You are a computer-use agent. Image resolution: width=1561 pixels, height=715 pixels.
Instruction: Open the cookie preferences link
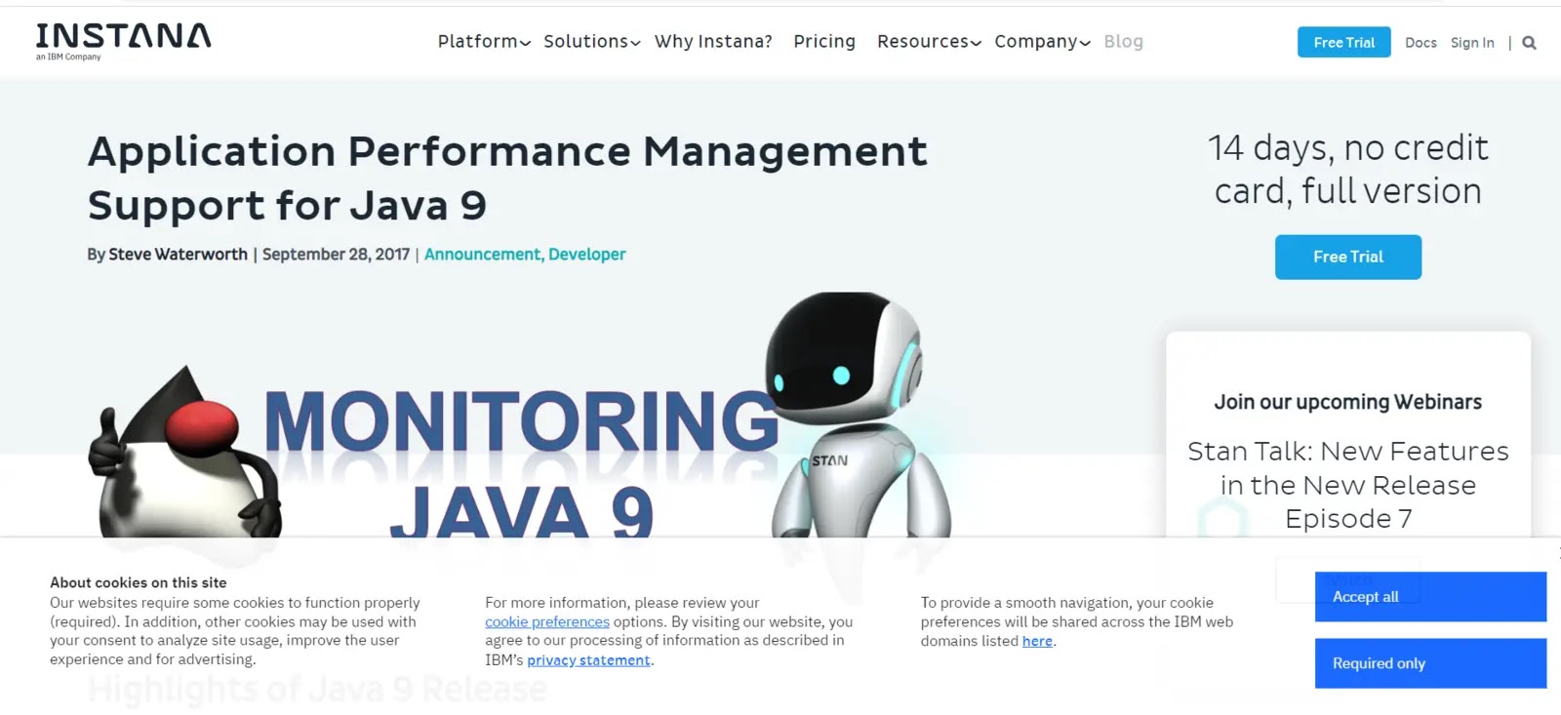click(x=546, y=621)
